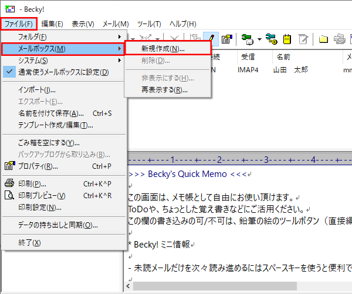Click the blue wrench with gears icon

(271, 39)
